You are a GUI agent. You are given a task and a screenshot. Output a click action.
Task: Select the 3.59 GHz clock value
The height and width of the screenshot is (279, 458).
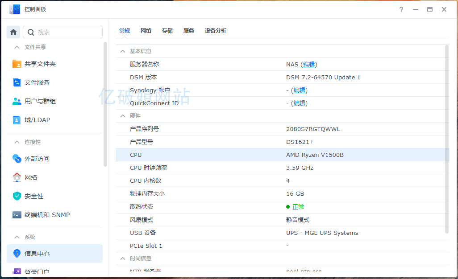(x=300, y=168)
